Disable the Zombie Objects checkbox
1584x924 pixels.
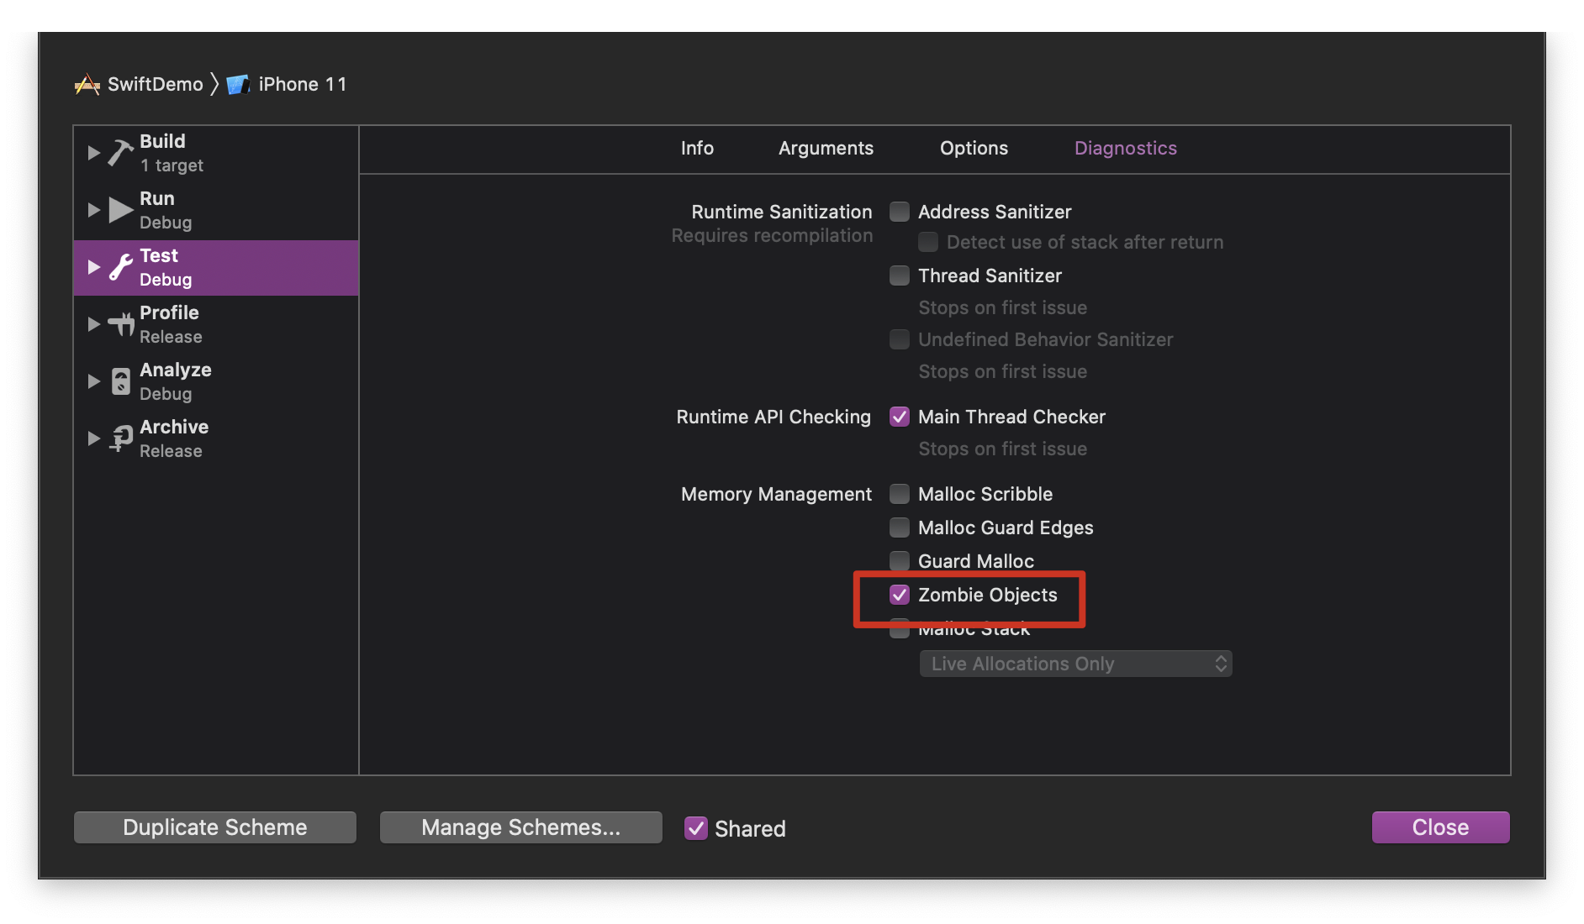(900, 595)
